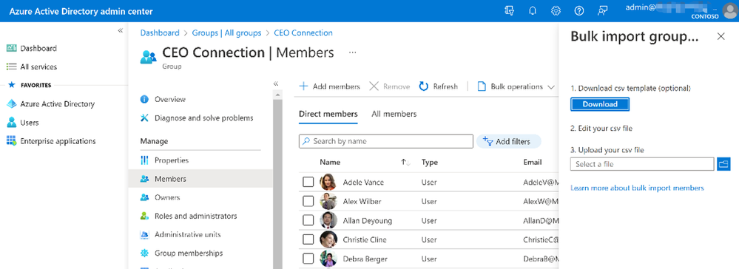
Task: Open the portal settings gear icon
Action: (x=556, y=11)
